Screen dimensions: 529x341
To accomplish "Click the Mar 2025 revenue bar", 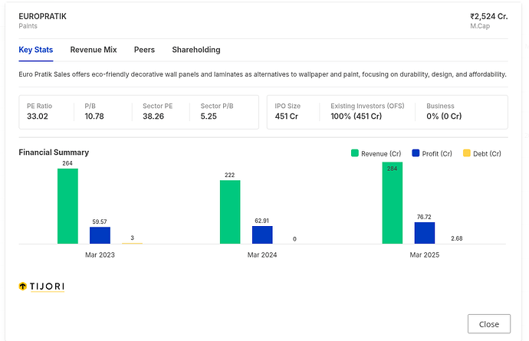I will (x=392, y=203).
